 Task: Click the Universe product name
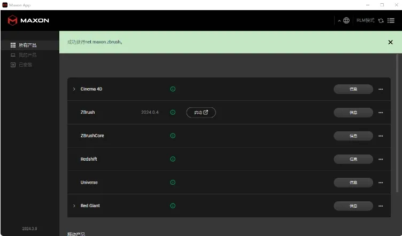pyautogui.click(x=89, y=183)
